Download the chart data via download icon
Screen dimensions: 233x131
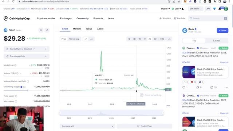pyautogui.click(x=169, y=39)
